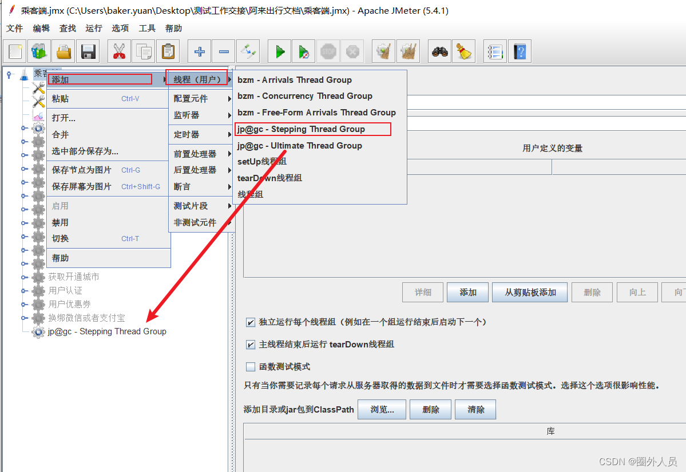Choose 保存节点为图片 in context menu
Viewport: 686px width, 472px height.
[x=109, y=170]
